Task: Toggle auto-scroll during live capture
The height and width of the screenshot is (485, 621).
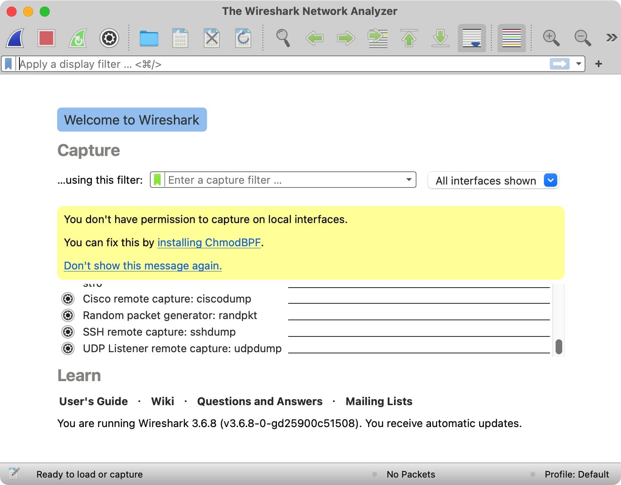Action: click(x=472, y=38)
